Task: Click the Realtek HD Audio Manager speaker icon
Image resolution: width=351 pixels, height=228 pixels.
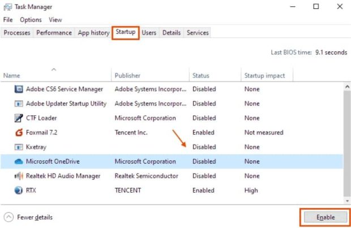Action: [18, 176]
